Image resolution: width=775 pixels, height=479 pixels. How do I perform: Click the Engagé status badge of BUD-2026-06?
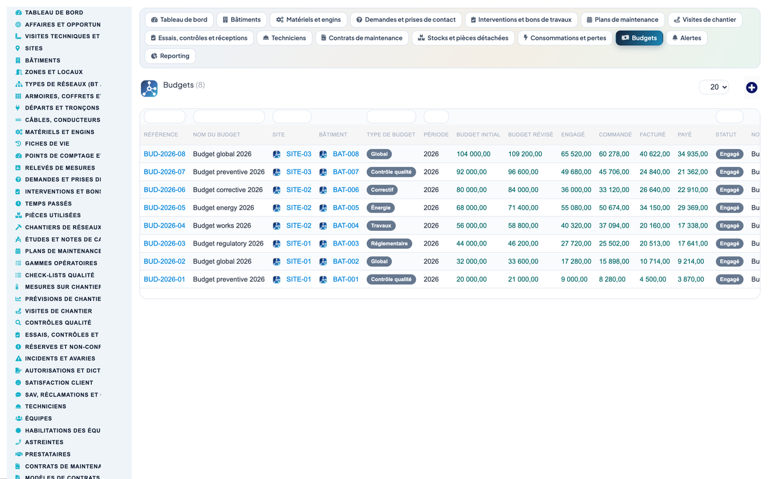point(729,190)
